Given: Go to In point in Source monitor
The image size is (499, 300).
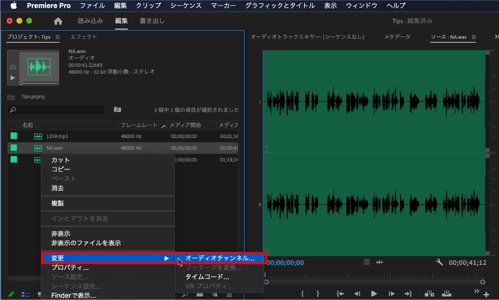Looking at the screenshot, I should (340, 294).
